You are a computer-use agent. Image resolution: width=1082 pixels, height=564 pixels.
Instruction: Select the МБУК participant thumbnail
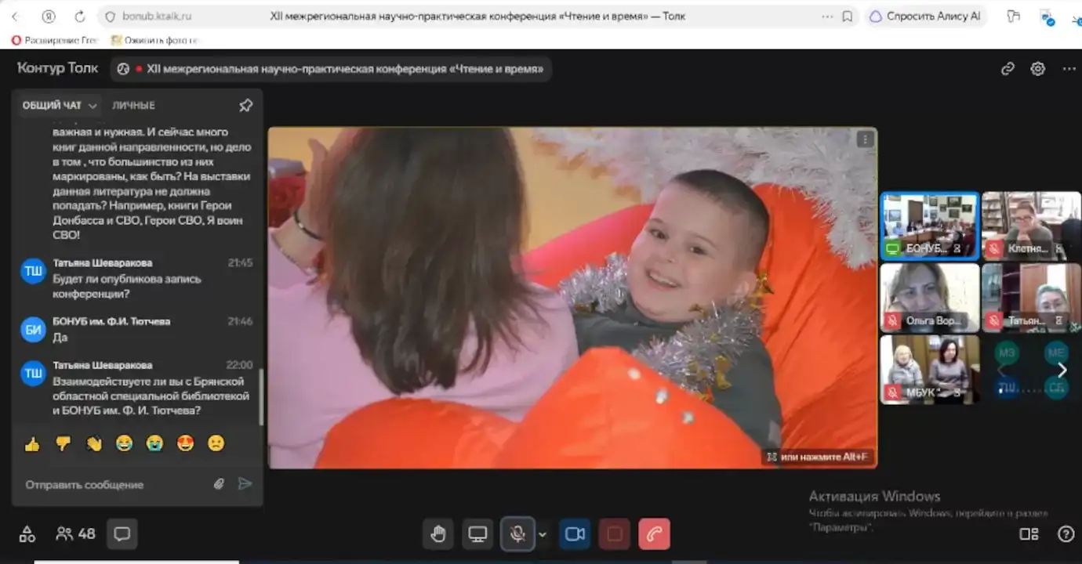[x=929, y=370]
